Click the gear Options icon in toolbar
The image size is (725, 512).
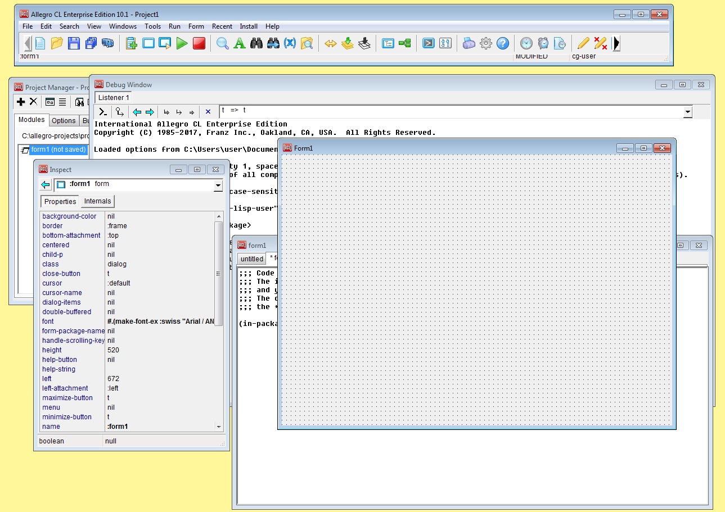coord(486,43)
